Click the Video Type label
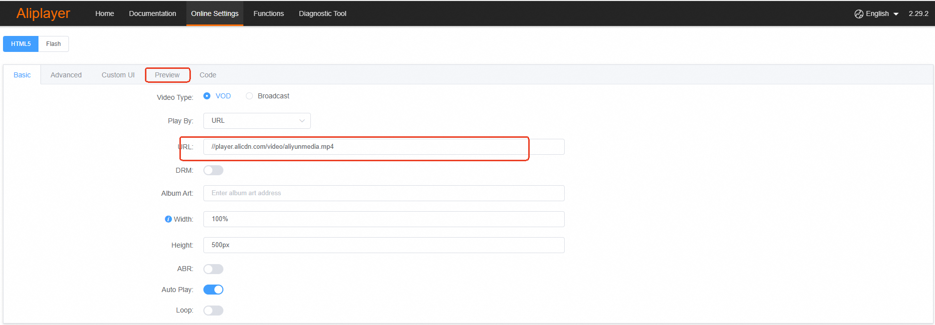The height and width of the screenshot is (325, 935). 175,97
